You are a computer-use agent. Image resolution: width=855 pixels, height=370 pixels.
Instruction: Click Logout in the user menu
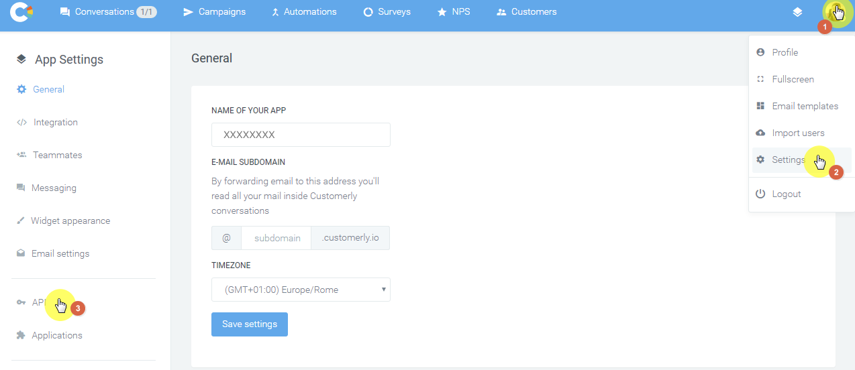[801, 194]
